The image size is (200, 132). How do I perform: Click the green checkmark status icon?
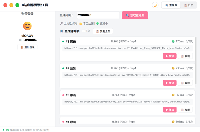click(7, 130)
